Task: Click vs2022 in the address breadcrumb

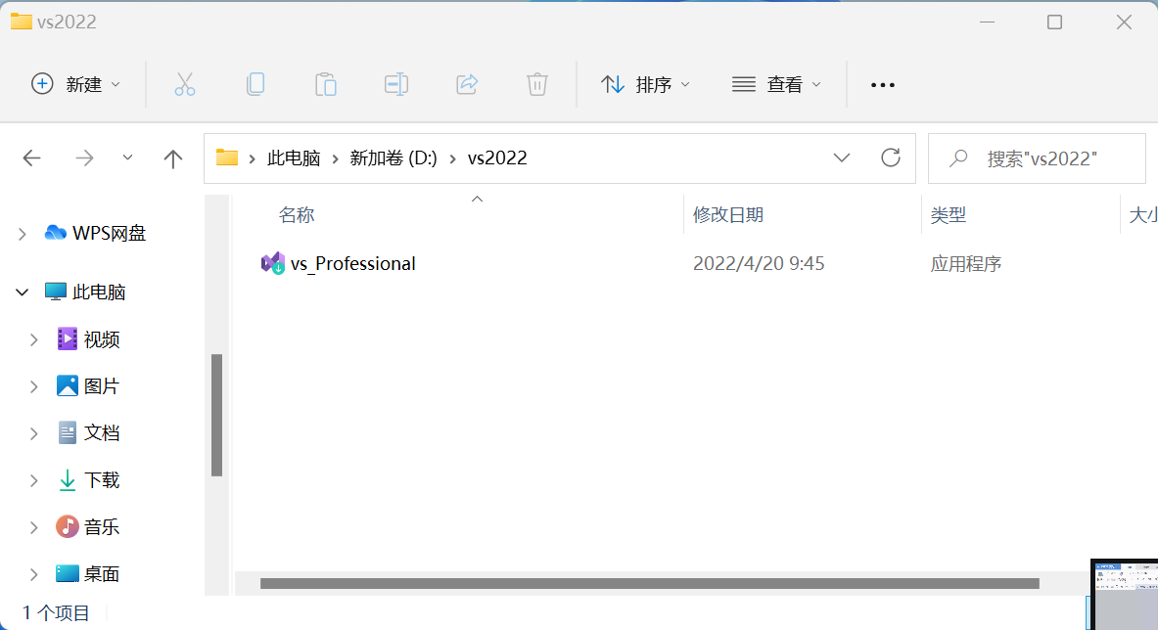Action: 497,157
